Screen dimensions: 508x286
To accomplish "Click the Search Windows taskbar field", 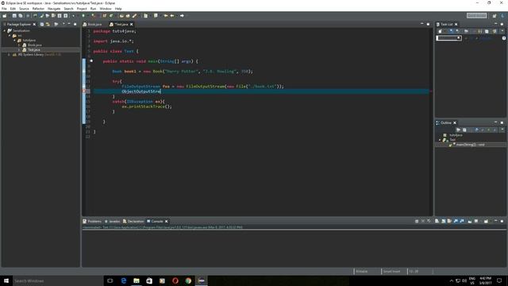I will click(57, 280).
